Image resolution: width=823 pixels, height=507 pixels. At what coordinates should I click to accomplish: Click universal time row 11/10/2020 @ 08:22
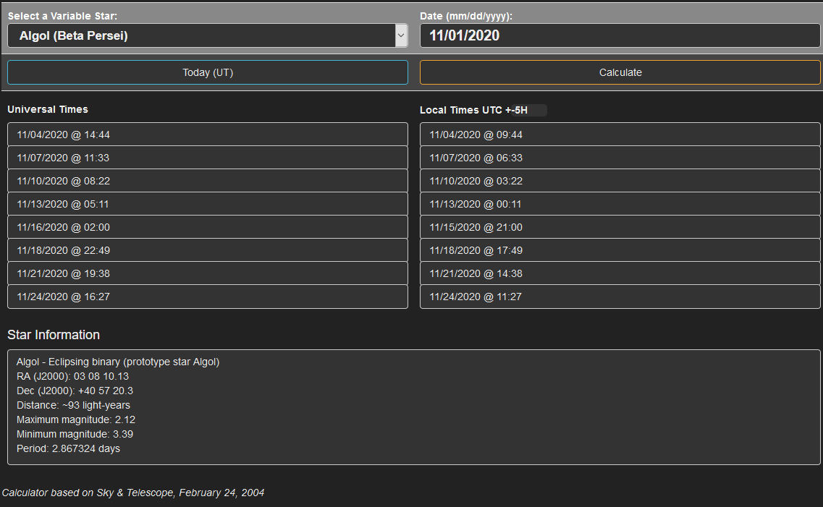(x=208, y=181)
